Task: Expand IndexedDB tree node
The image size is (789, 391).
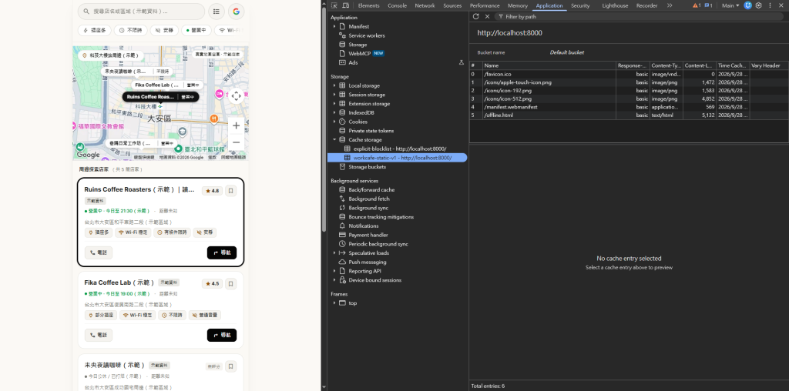Action: pyautogui.click(x=334, y=113)
